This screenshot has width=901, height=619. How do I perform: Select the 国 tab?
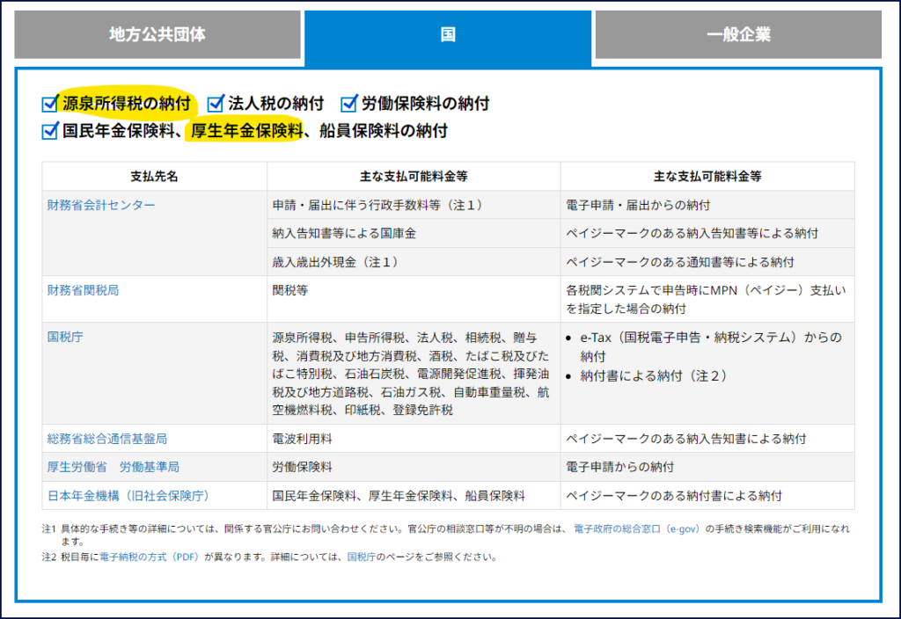(x=448, y=36)
